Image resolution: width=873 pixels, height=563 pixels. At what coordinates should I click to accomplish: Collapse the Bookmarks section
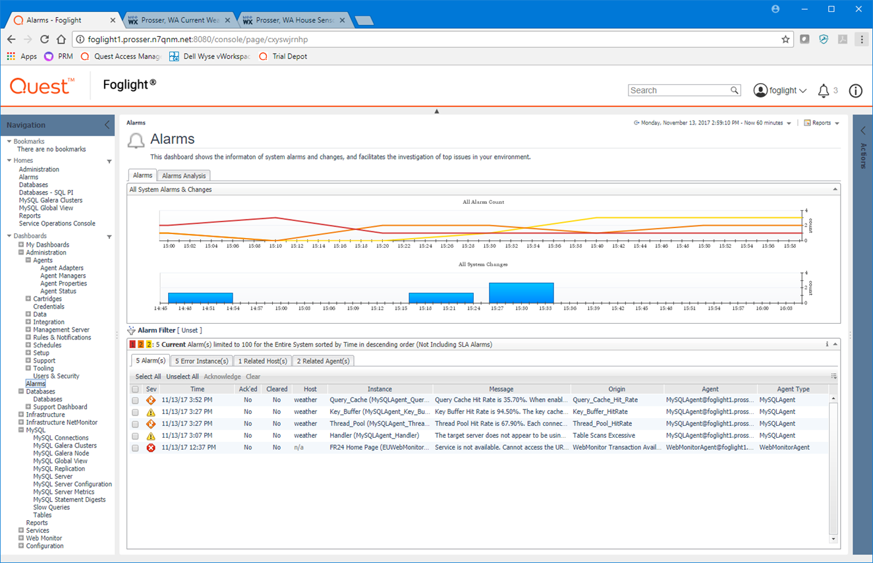pos(9,142)
